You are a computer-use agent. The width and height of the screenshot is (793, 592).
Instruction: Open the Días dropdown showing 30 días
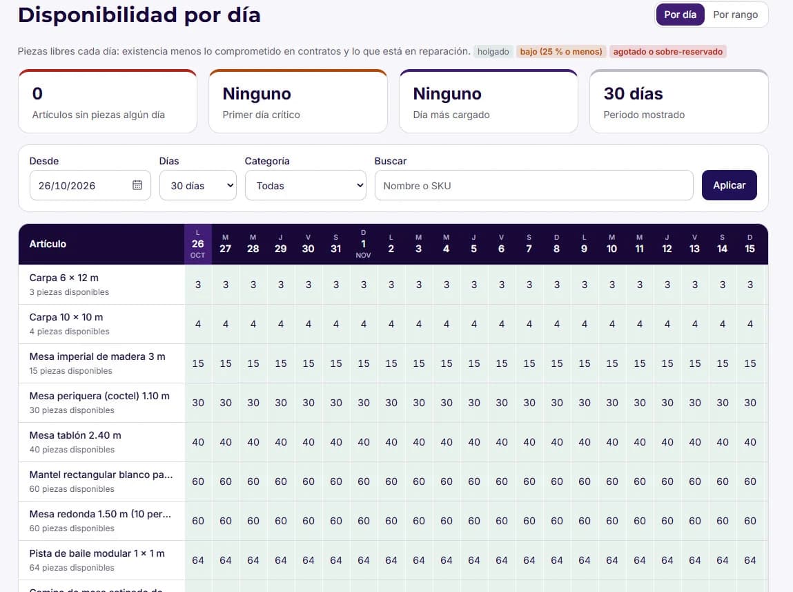(198, 185)
